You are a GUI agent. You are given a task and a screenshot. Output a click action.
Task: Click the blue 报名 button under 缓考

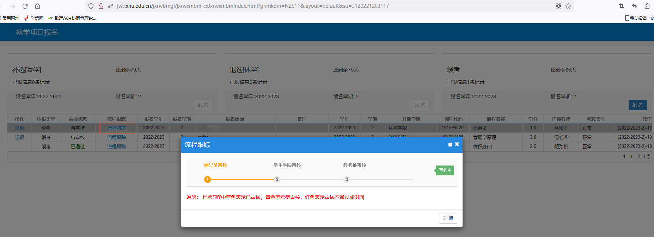(x=637, y=105)
